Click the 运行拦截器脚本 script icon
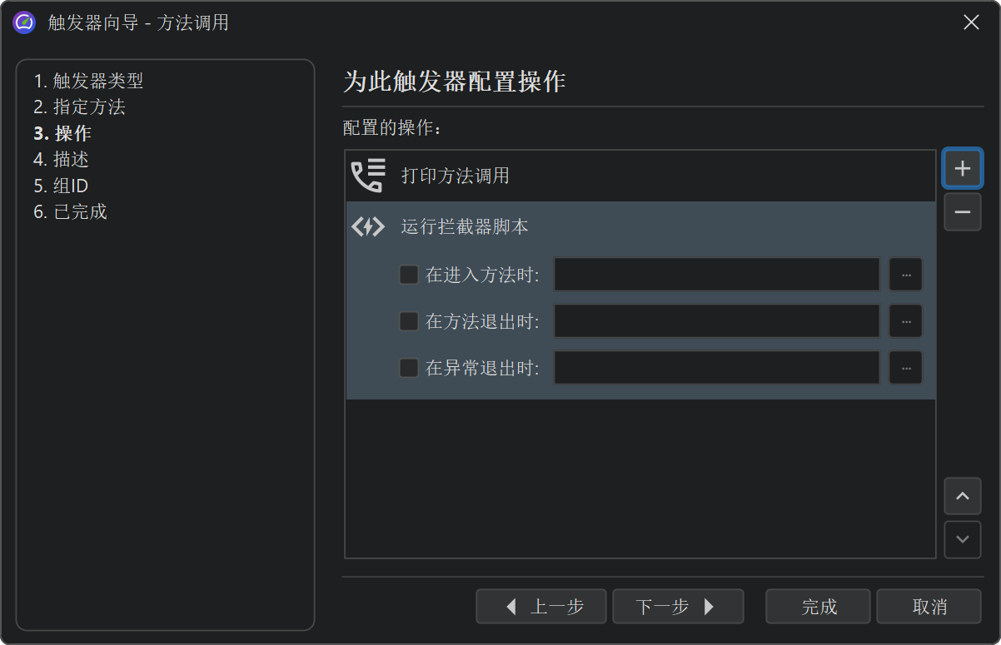This screenshot has height=645, width=1001. click(368, 226)
